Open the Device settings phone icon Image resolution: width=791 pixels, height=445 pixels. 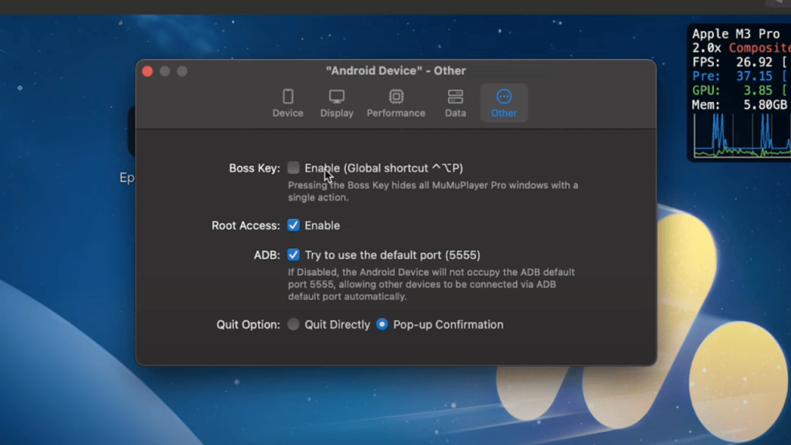pyautogui.click(x=287, y=97)
